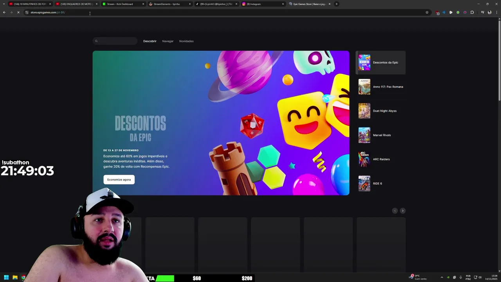Click the search magnifier icon in the store

(x=96, y=41)
